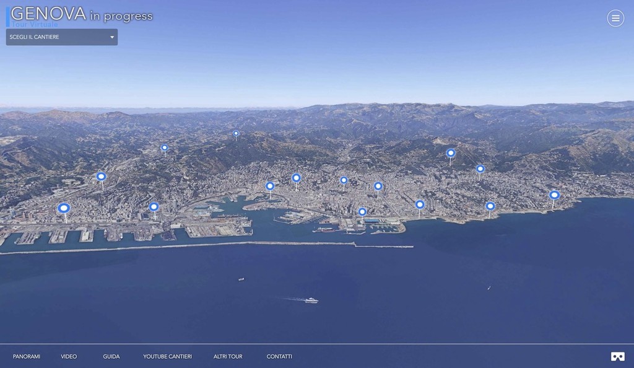Select the coastal pin left of the rightmost pin
This screenshot has height=368, width=634.
[490, 206]
